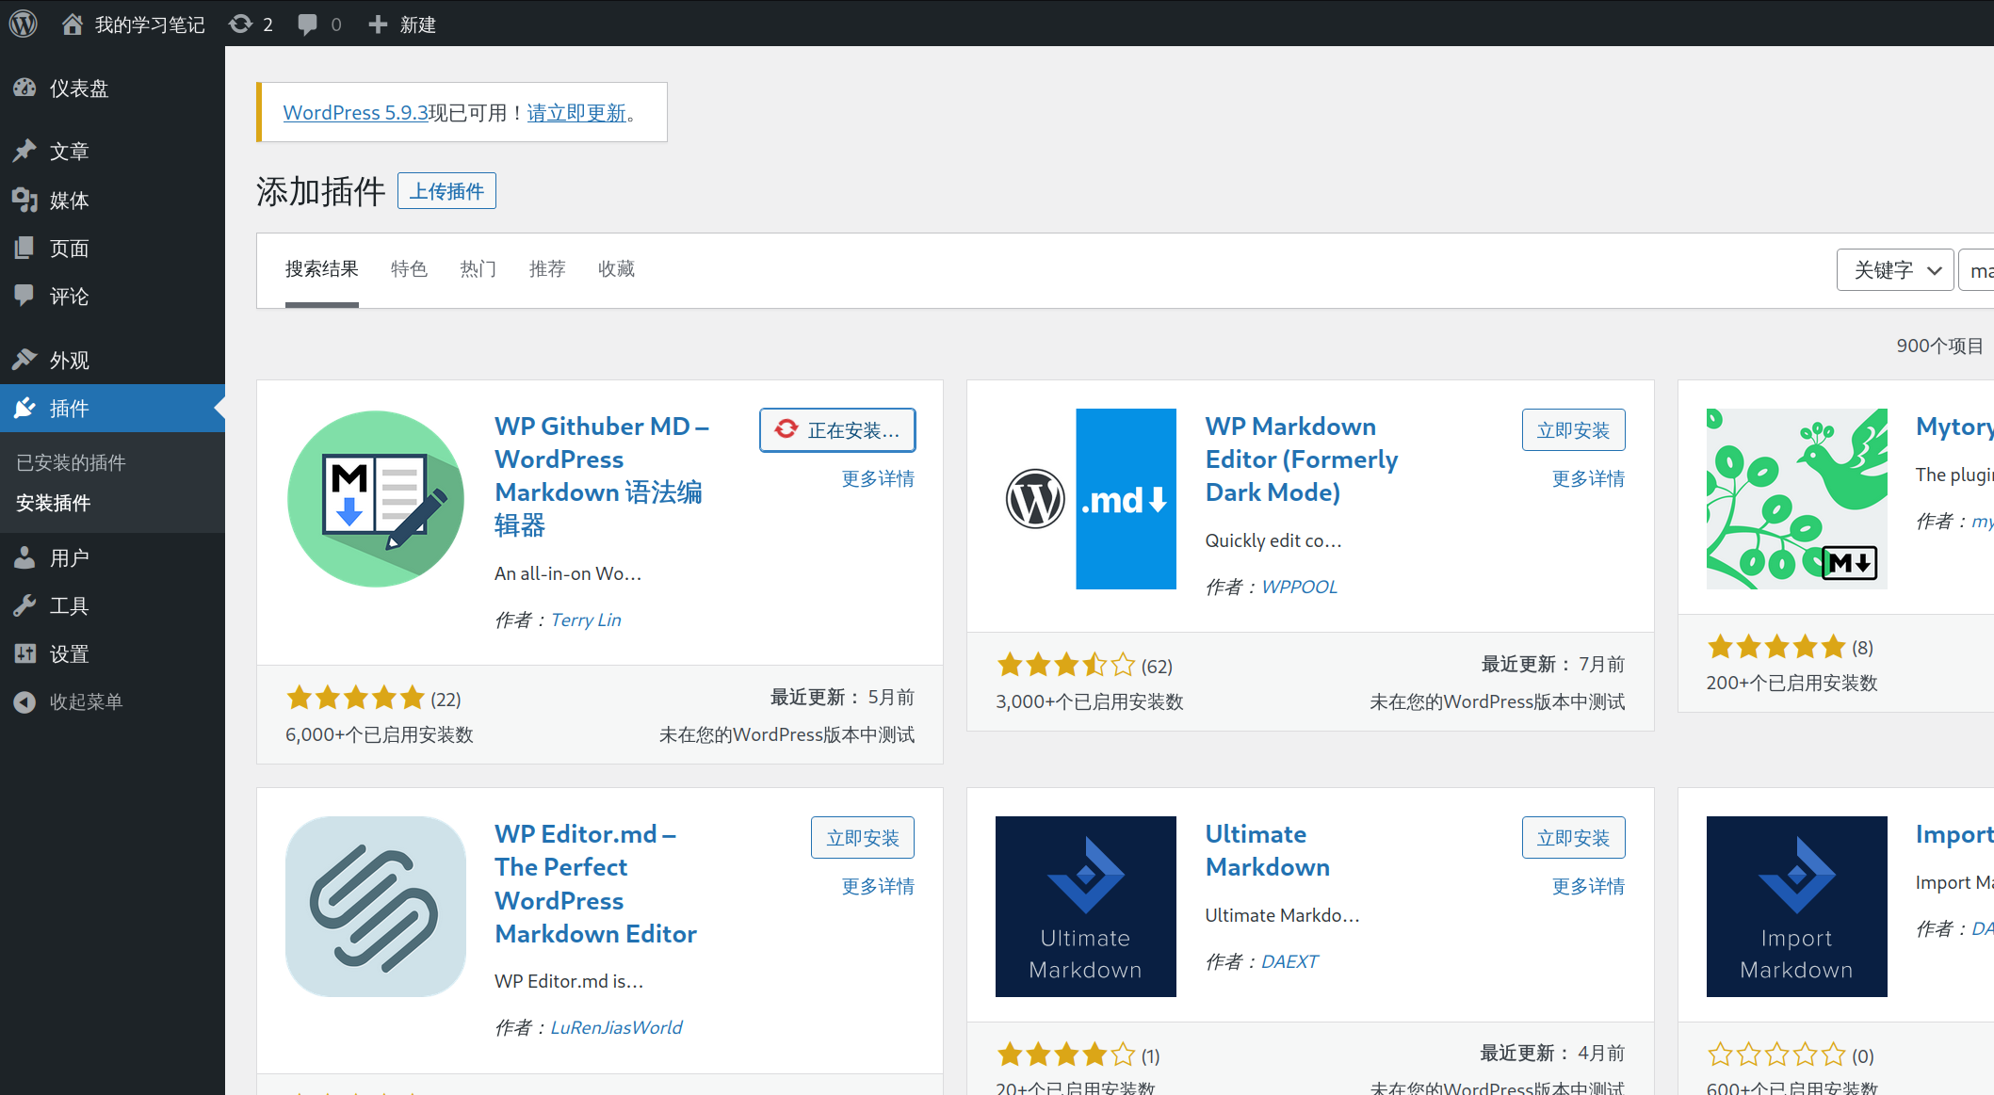This screenshot has width=1994, height=1095.
Task: Open the 仪表盘 dashboard menu
Action: [79, 89]
